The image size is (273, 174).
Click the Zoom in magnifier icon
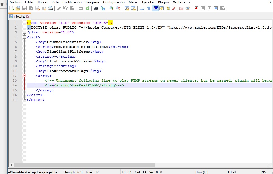[112, 8]
